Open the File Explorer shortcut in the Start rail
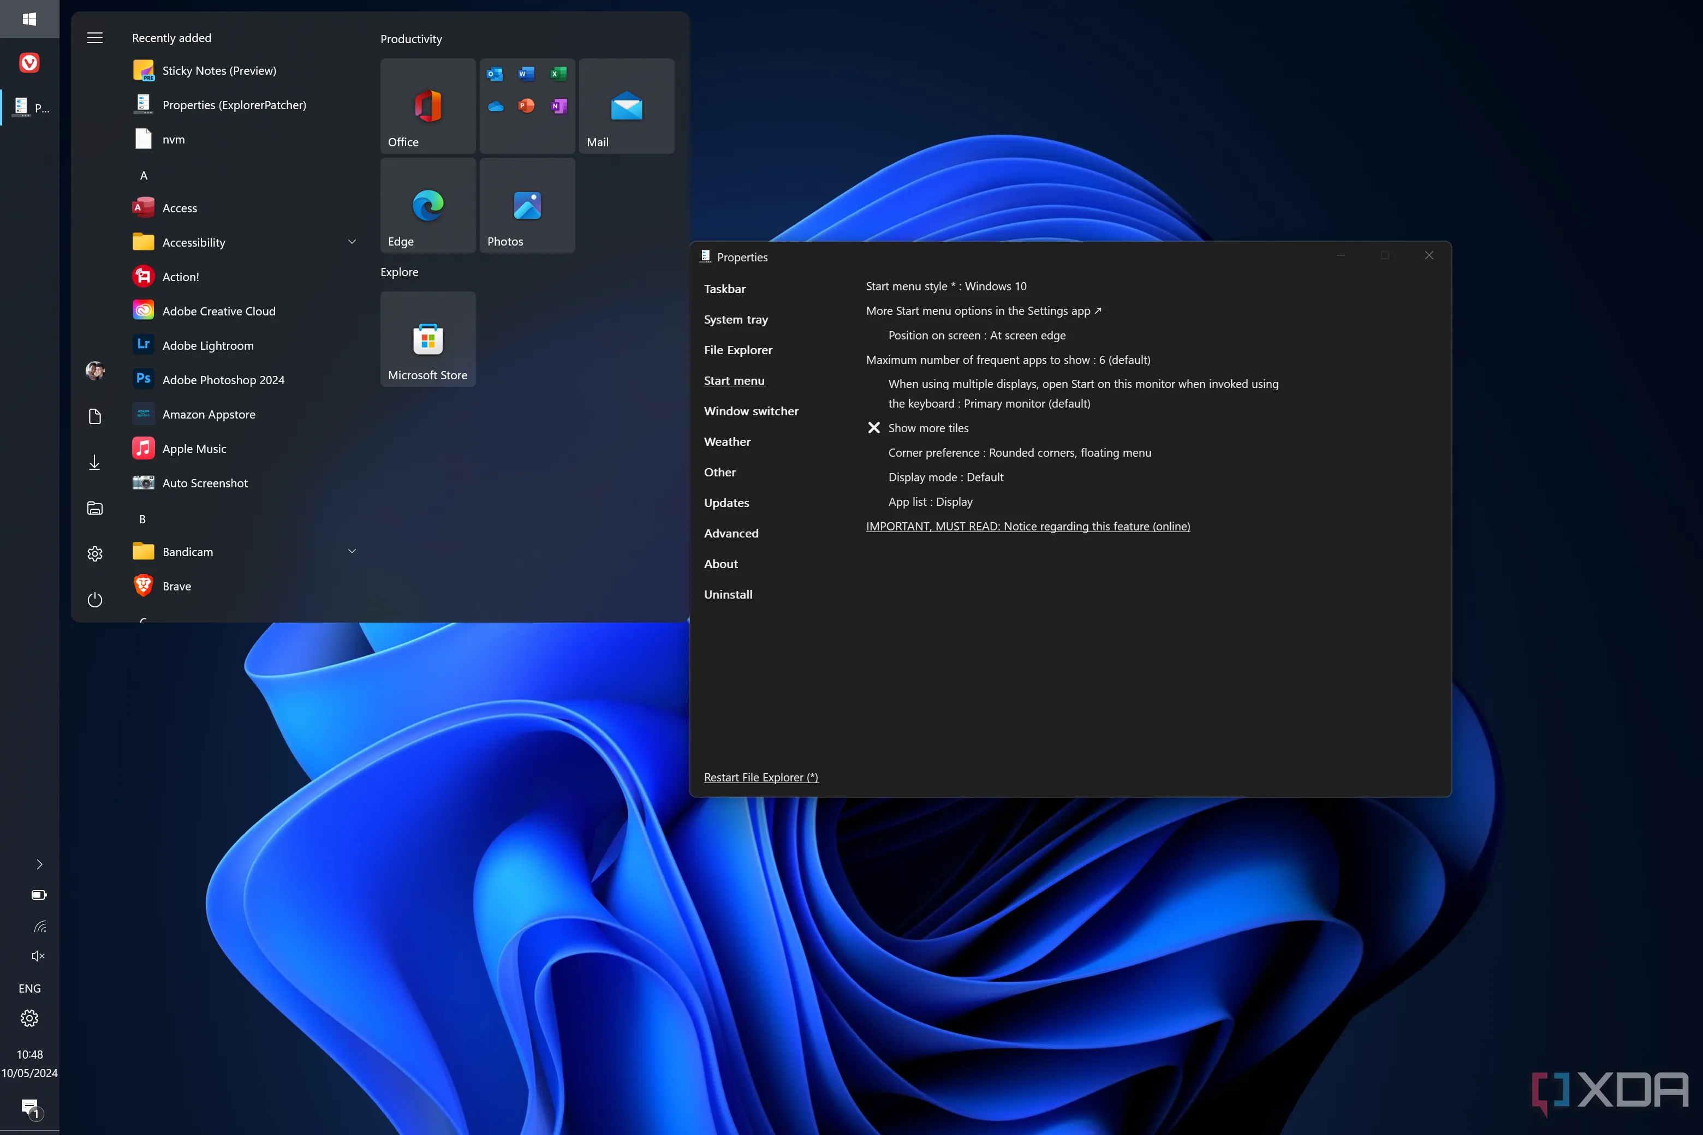Viewport: 1703px width, 1135px height. pos(95,508)
